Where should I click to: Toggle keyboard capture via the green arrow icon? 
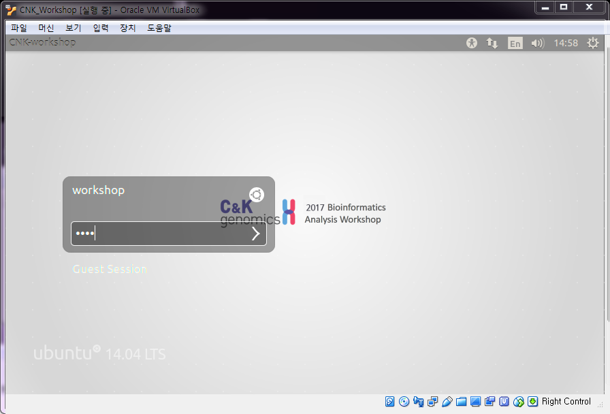[533, 402]
